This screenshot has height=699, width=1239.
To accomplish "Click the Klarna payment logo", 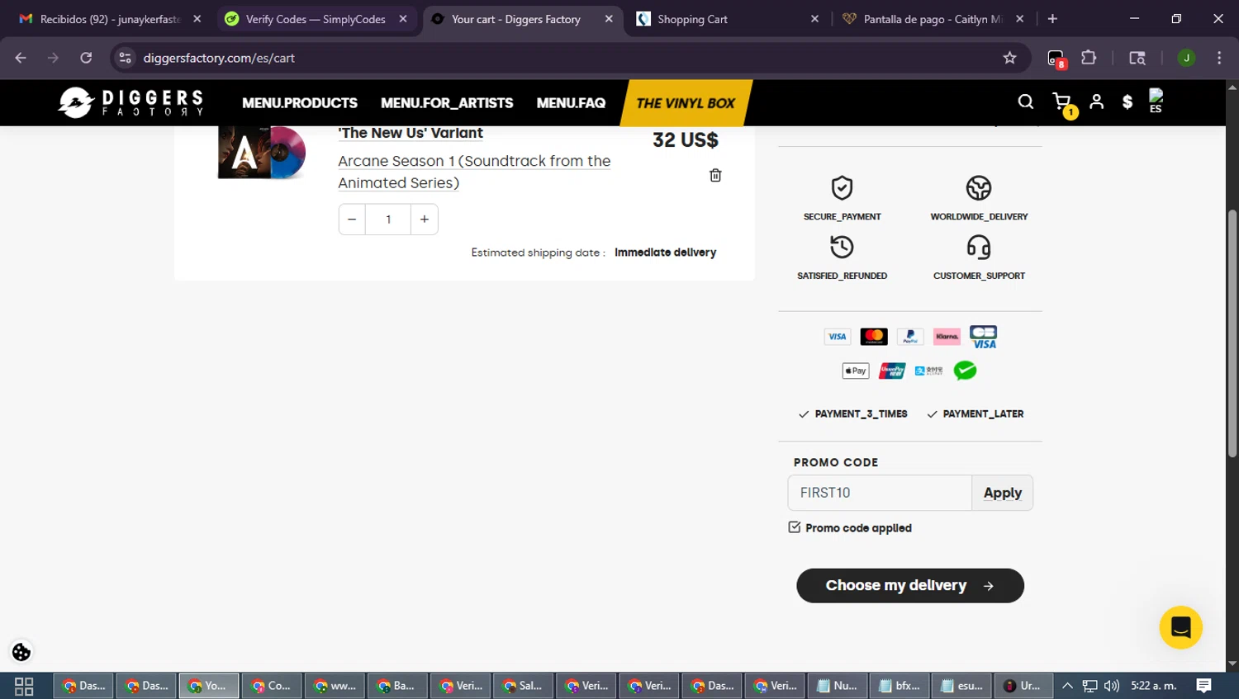I will pos(947,336).
